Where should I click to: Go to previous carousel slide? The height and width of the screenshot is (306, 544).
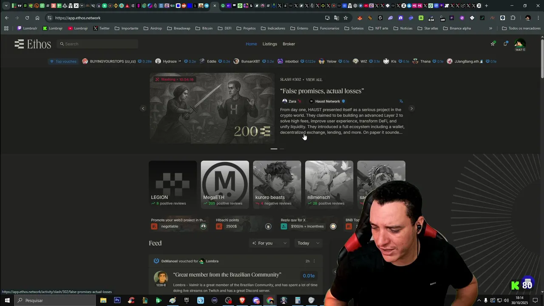click(143, 108)
